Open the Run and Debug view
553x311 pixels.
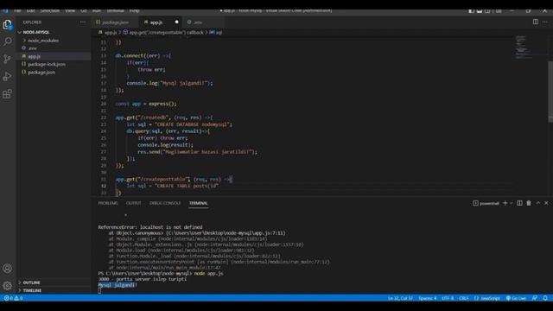pos(8,76)
